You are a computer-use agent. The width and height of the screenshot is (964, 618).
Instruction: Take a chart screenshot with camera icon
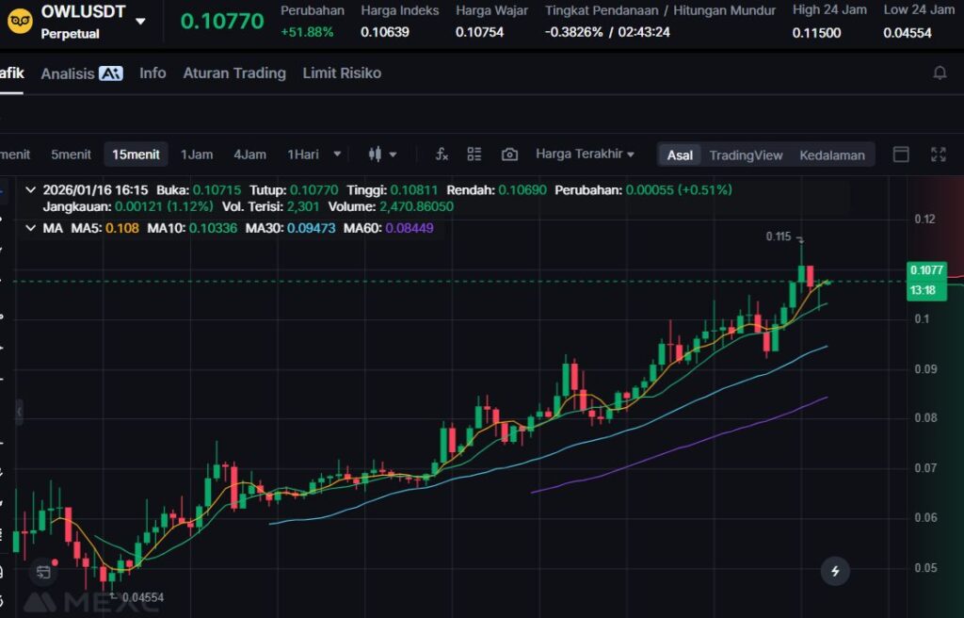pos(509,154)
